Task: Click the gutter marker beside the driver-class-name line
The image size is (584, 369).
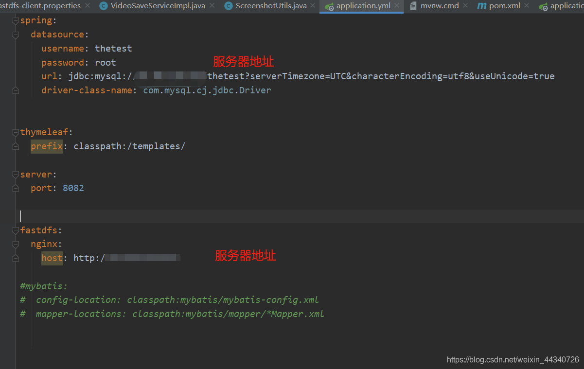Action: pyautogui.click(x=15, y=90)
